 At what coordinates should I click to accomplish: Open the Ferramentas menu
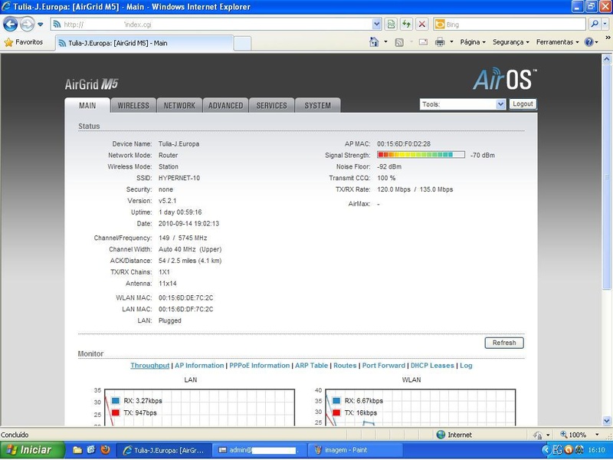tap(558, 42)
